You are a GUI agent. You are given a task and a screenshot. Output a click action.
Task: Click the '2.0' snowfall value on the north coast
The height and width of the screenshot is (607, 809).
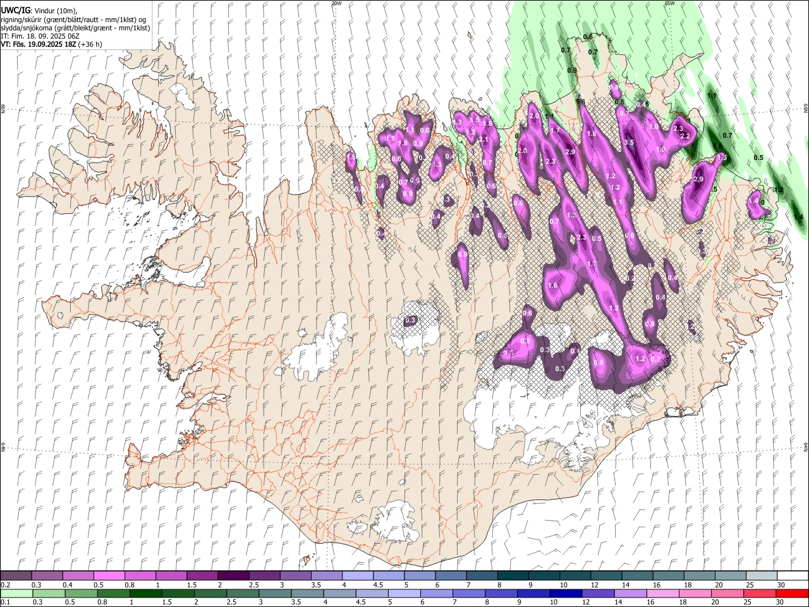click(534, 116)
